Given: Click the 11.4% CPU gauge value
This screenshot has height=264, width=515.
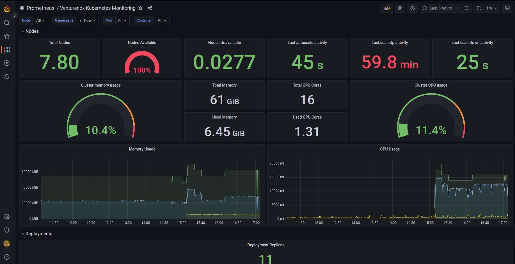Looking at the screenshot, I should click(x=431, y=130).
